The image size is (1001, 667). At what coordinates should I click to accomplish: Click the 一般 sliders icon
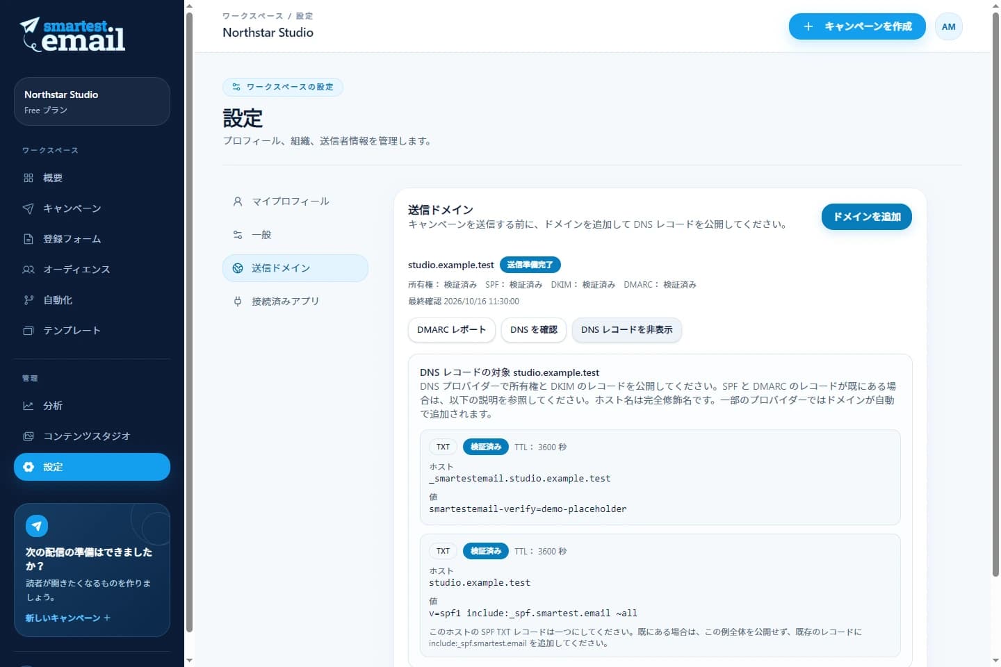pos(238,235)
